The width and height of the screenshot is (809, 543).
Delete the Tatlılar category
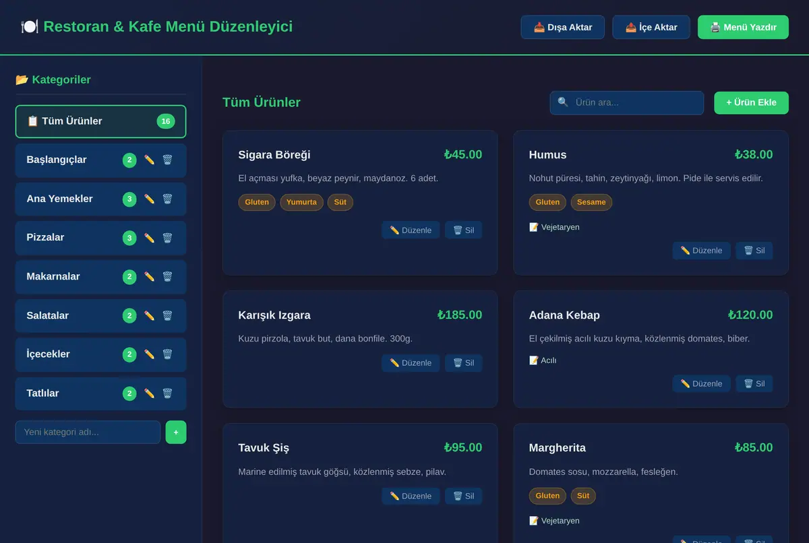pos(167,393)
